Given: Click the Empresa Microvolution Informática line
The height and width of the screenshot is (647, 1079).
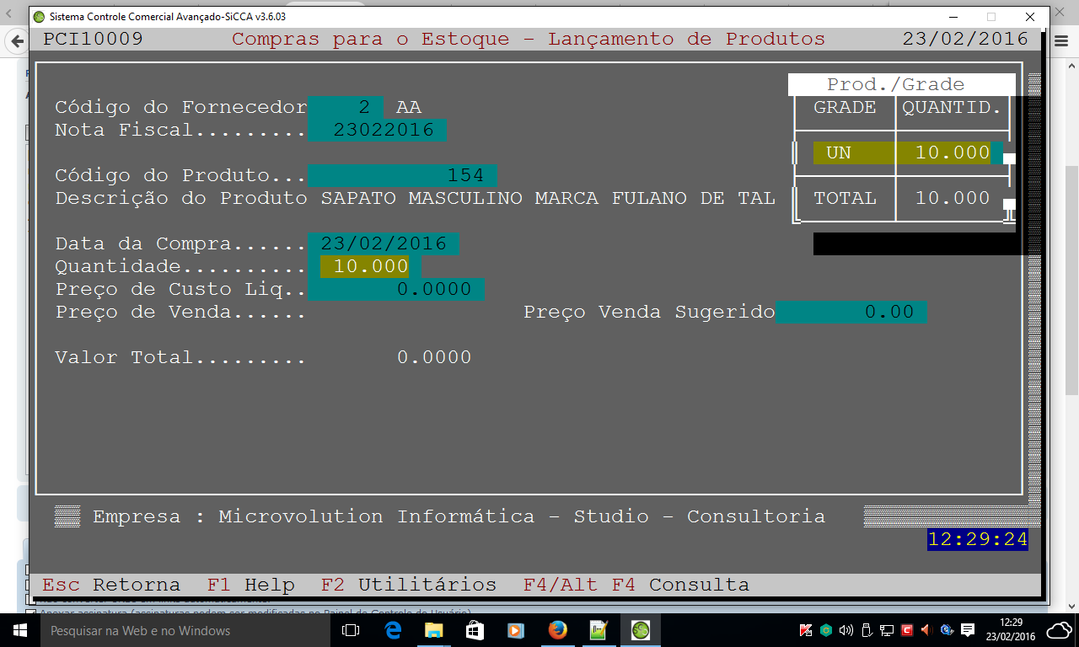Looking at the screenshot, I should point(459,516).
